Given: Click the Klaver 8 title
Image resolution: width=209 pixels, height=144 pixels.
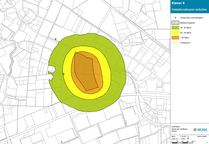Looking at the screenshot, I should tap(178, 3).
